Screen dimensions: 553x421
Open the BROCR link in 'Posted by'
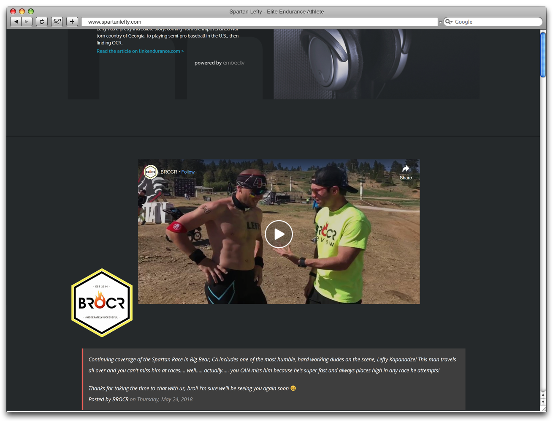coord(120,399)
